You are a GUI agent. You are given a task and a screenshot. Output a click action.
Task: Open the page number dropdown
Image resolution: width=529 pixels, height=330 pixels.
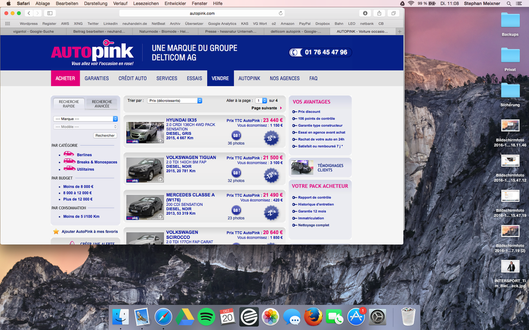pos(261,100)
